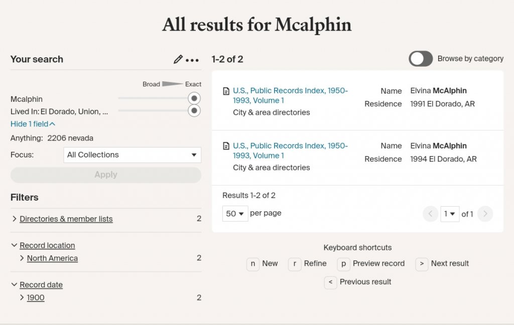The image size is (514, 325).
Task: Click the pencil edit search icon
Action: point(178,60)
